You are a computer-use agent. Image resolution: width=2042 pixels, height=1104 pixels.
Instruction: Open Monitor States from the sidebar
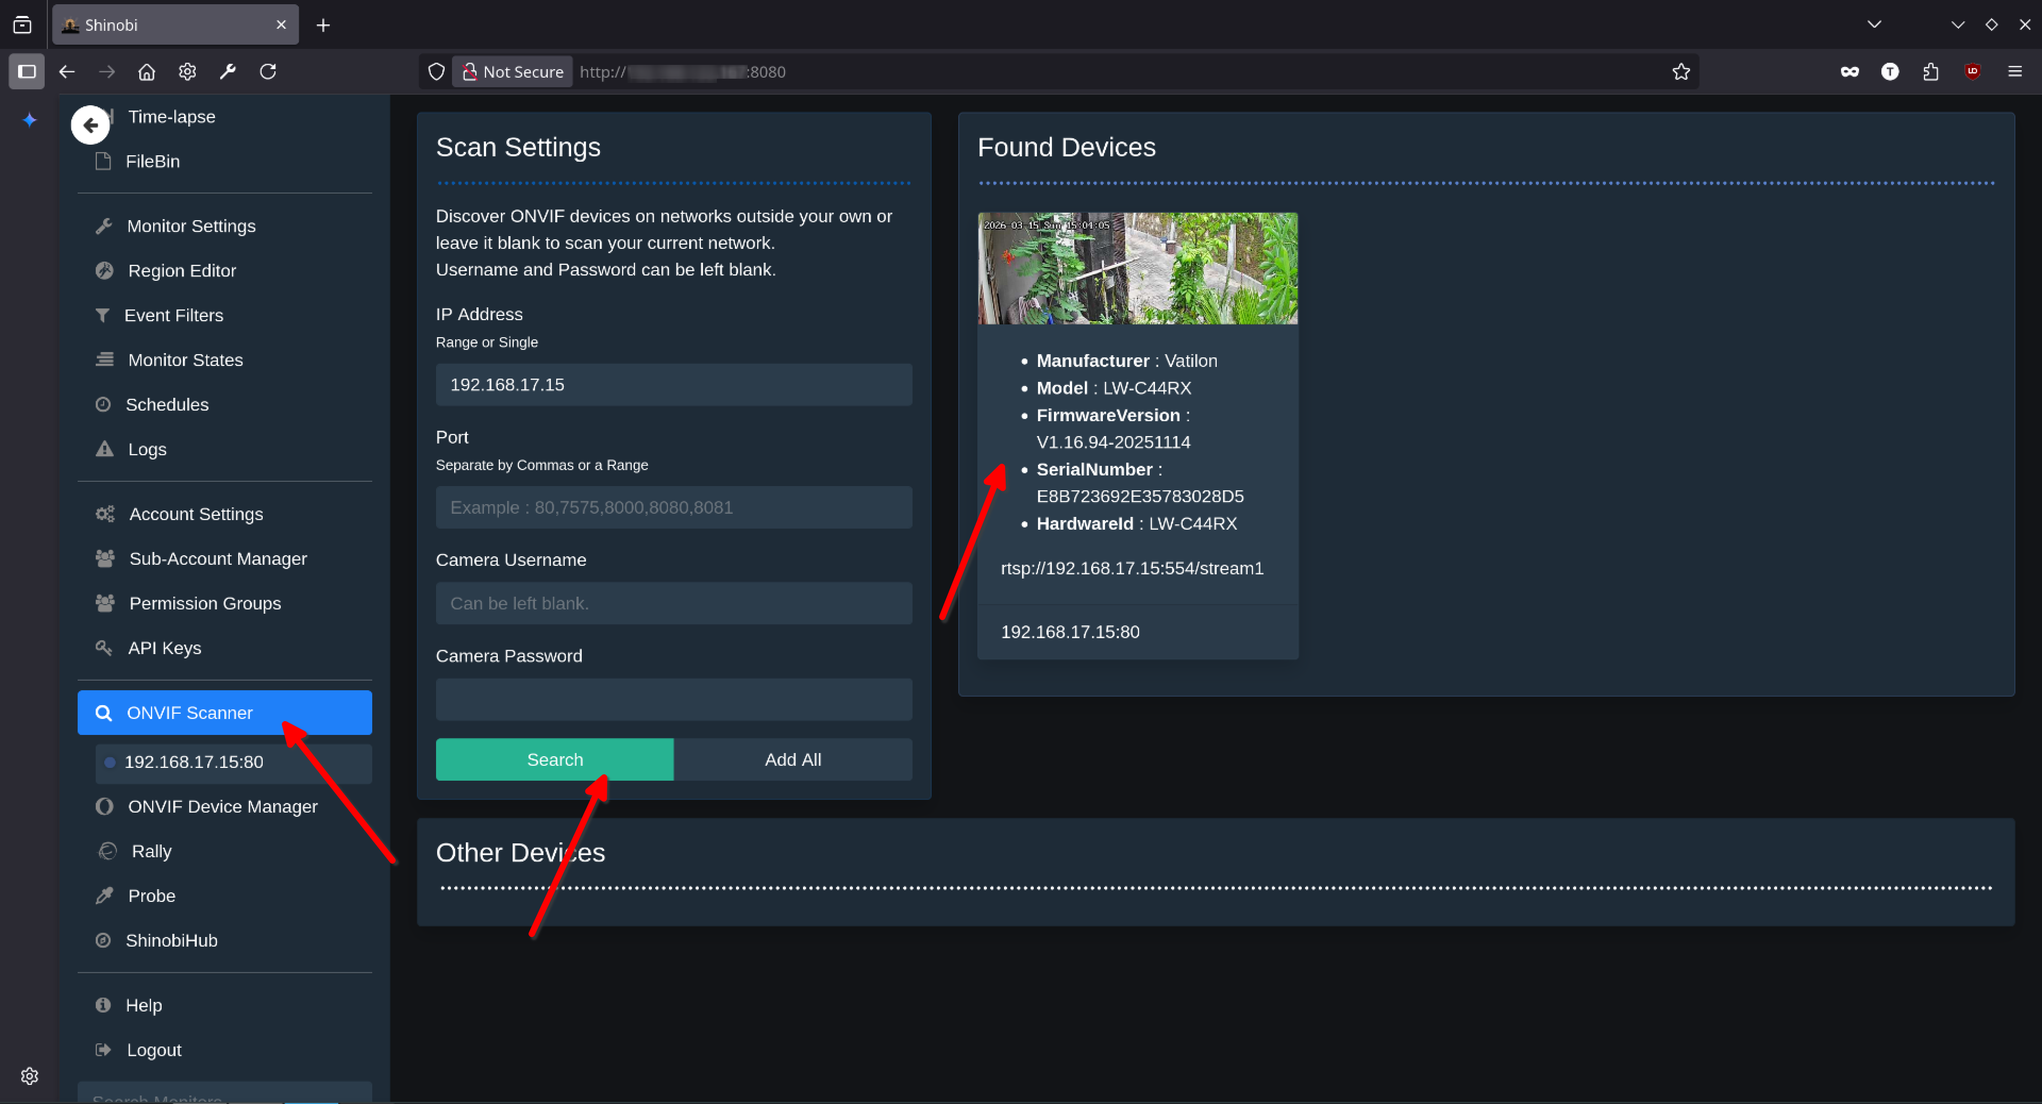point(185,360)
